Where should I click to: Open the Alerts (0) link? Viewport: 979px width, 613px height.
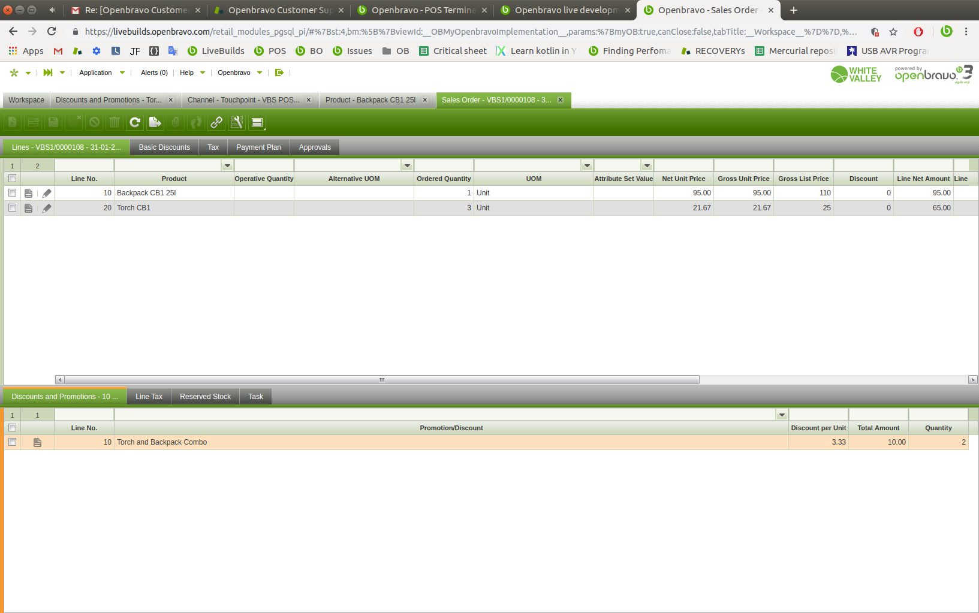pos(154,73)
